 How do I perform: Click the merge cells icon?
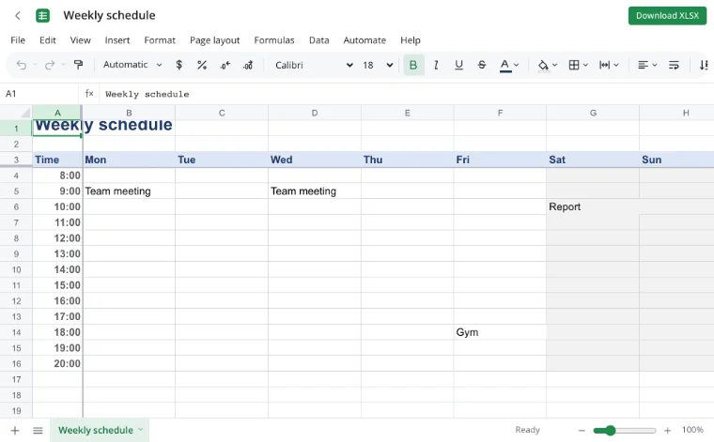click(604, 65)
